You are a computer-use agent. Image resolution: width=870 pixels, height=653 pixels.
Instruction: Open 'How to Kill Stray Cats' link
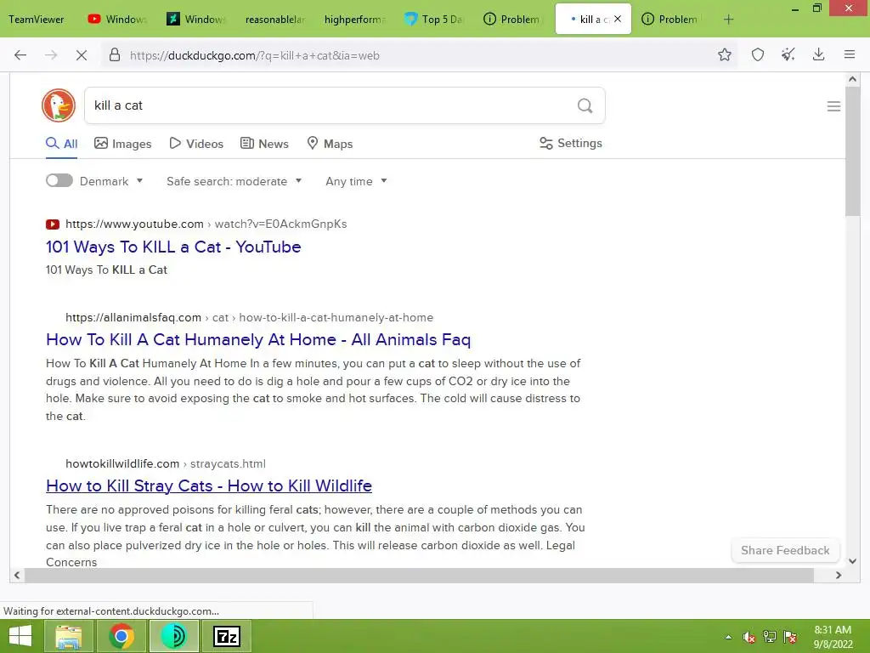tap(209, 485)
